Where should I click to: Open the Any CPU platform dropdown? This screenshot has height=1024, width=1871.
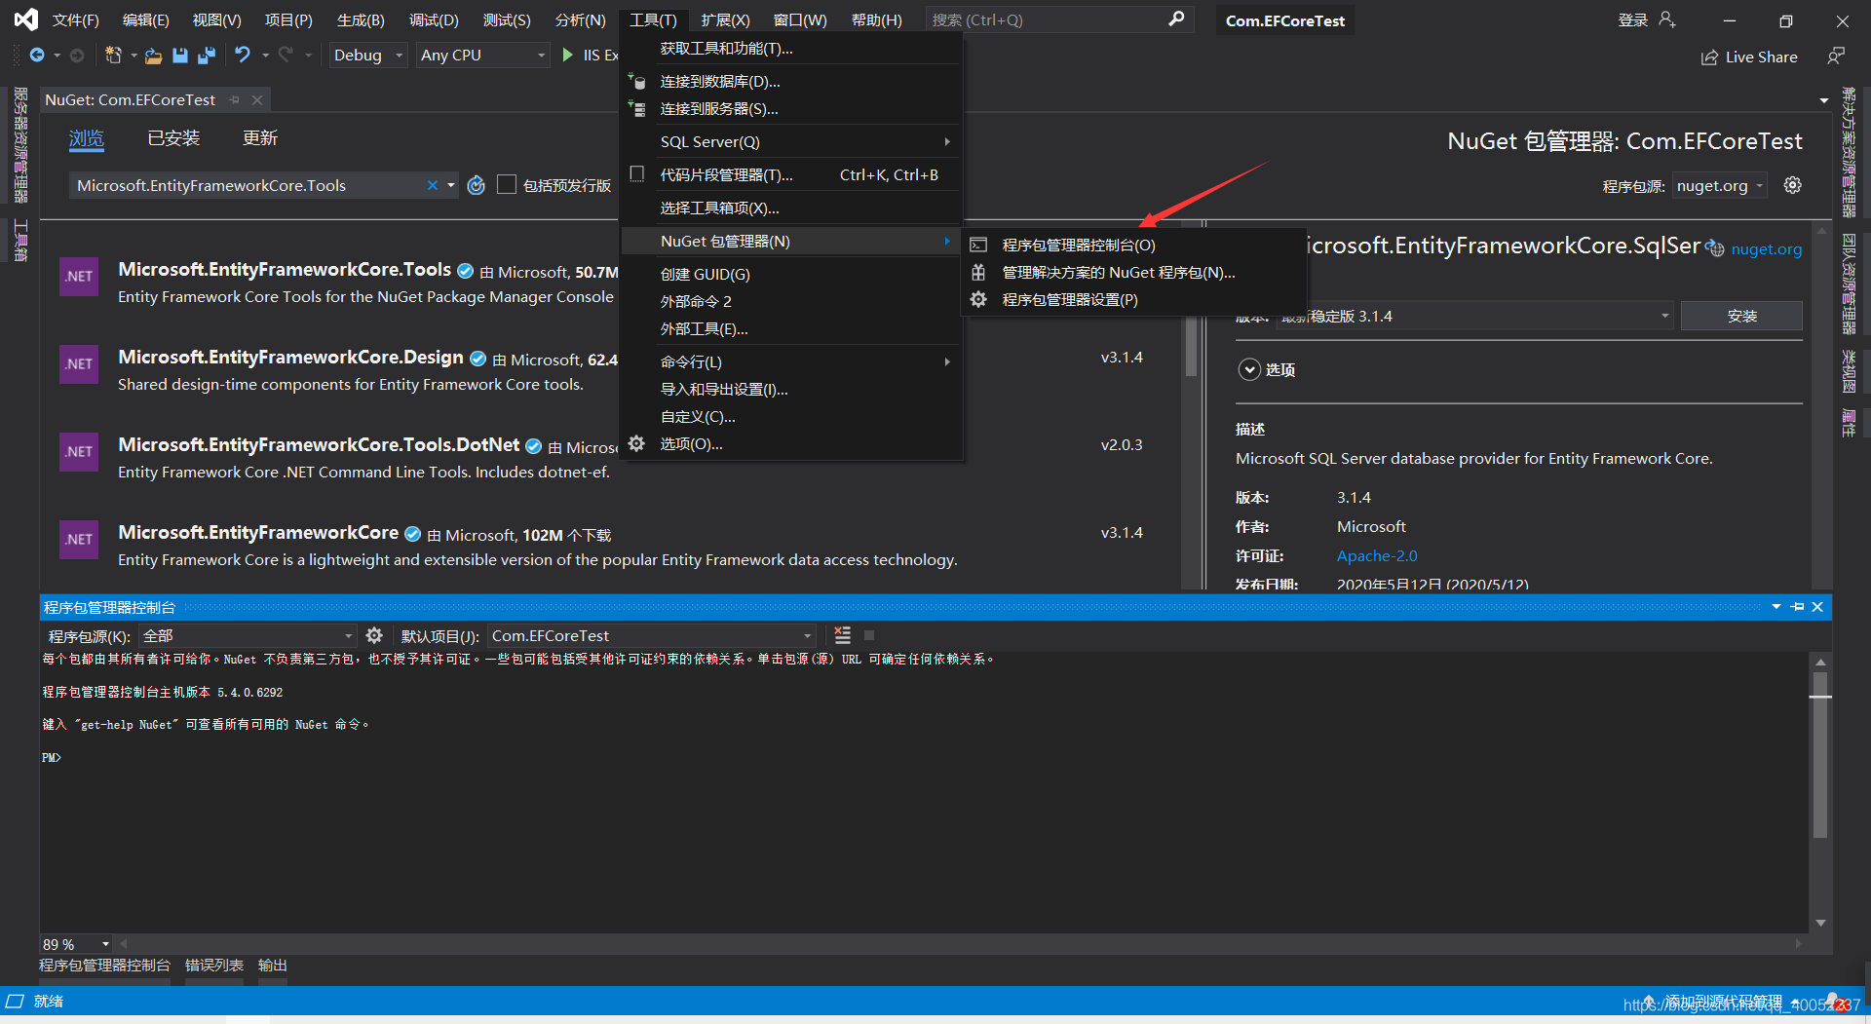pos(482,56)
